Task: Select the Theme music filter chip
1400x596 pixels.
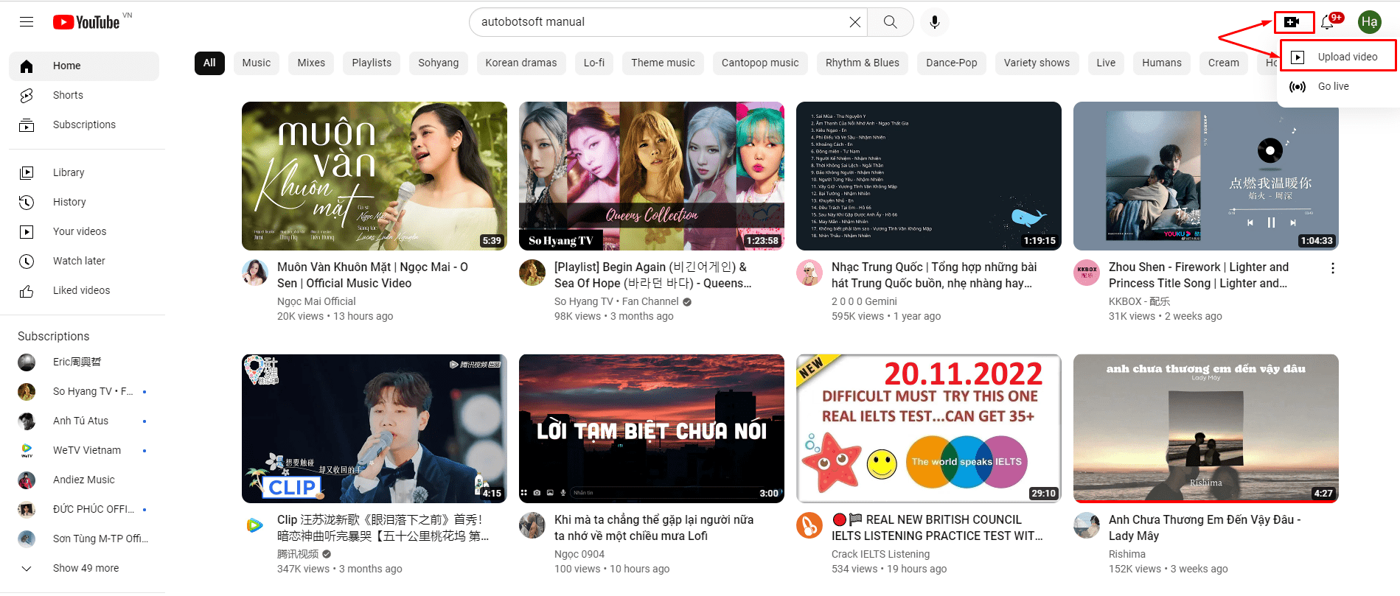Action: click(663, 63)
